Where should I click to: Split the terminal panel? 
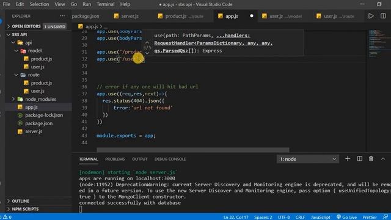pos(359,159)
